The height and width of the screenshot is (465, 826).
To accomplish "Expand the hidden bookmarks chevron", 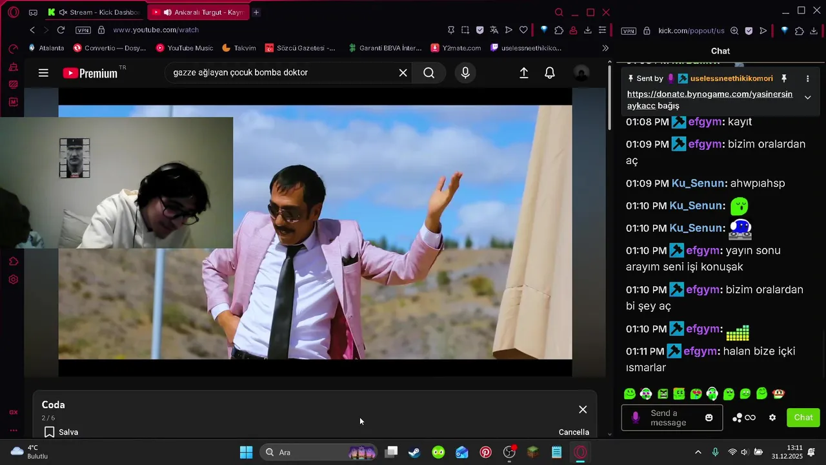I will tap(605, 48).
